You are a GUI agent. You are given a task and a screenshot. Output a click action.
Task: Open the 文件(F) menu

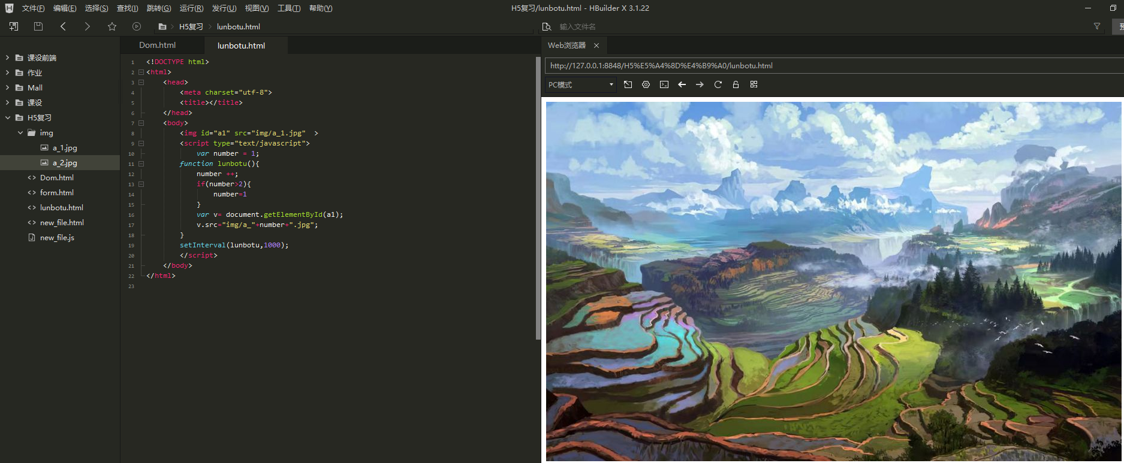(x=33, y=8)
